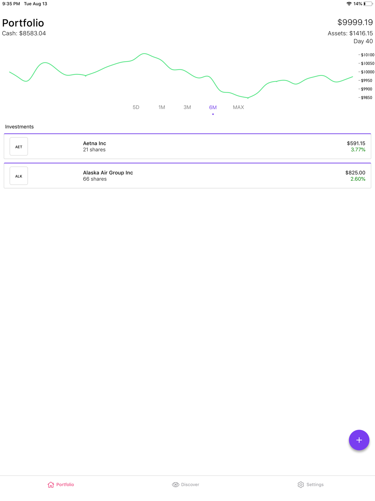Switch chart range to 1M
The height and width of the screenshot is (501, 375).
tap(162, 107)
